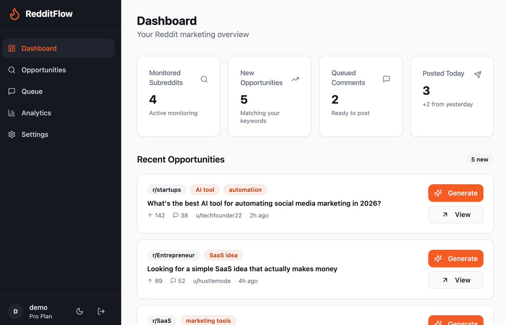The image size is (505, 325).
Task: Click the '4h ago' timestamp
Action: [x=248, y=281]
